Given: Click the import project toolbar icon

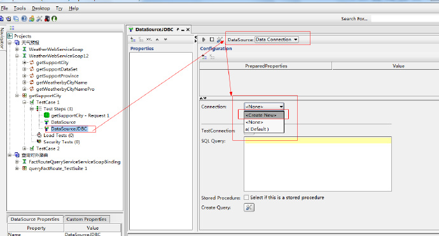Looking at the screenshot, I should (x=9, y=18).
